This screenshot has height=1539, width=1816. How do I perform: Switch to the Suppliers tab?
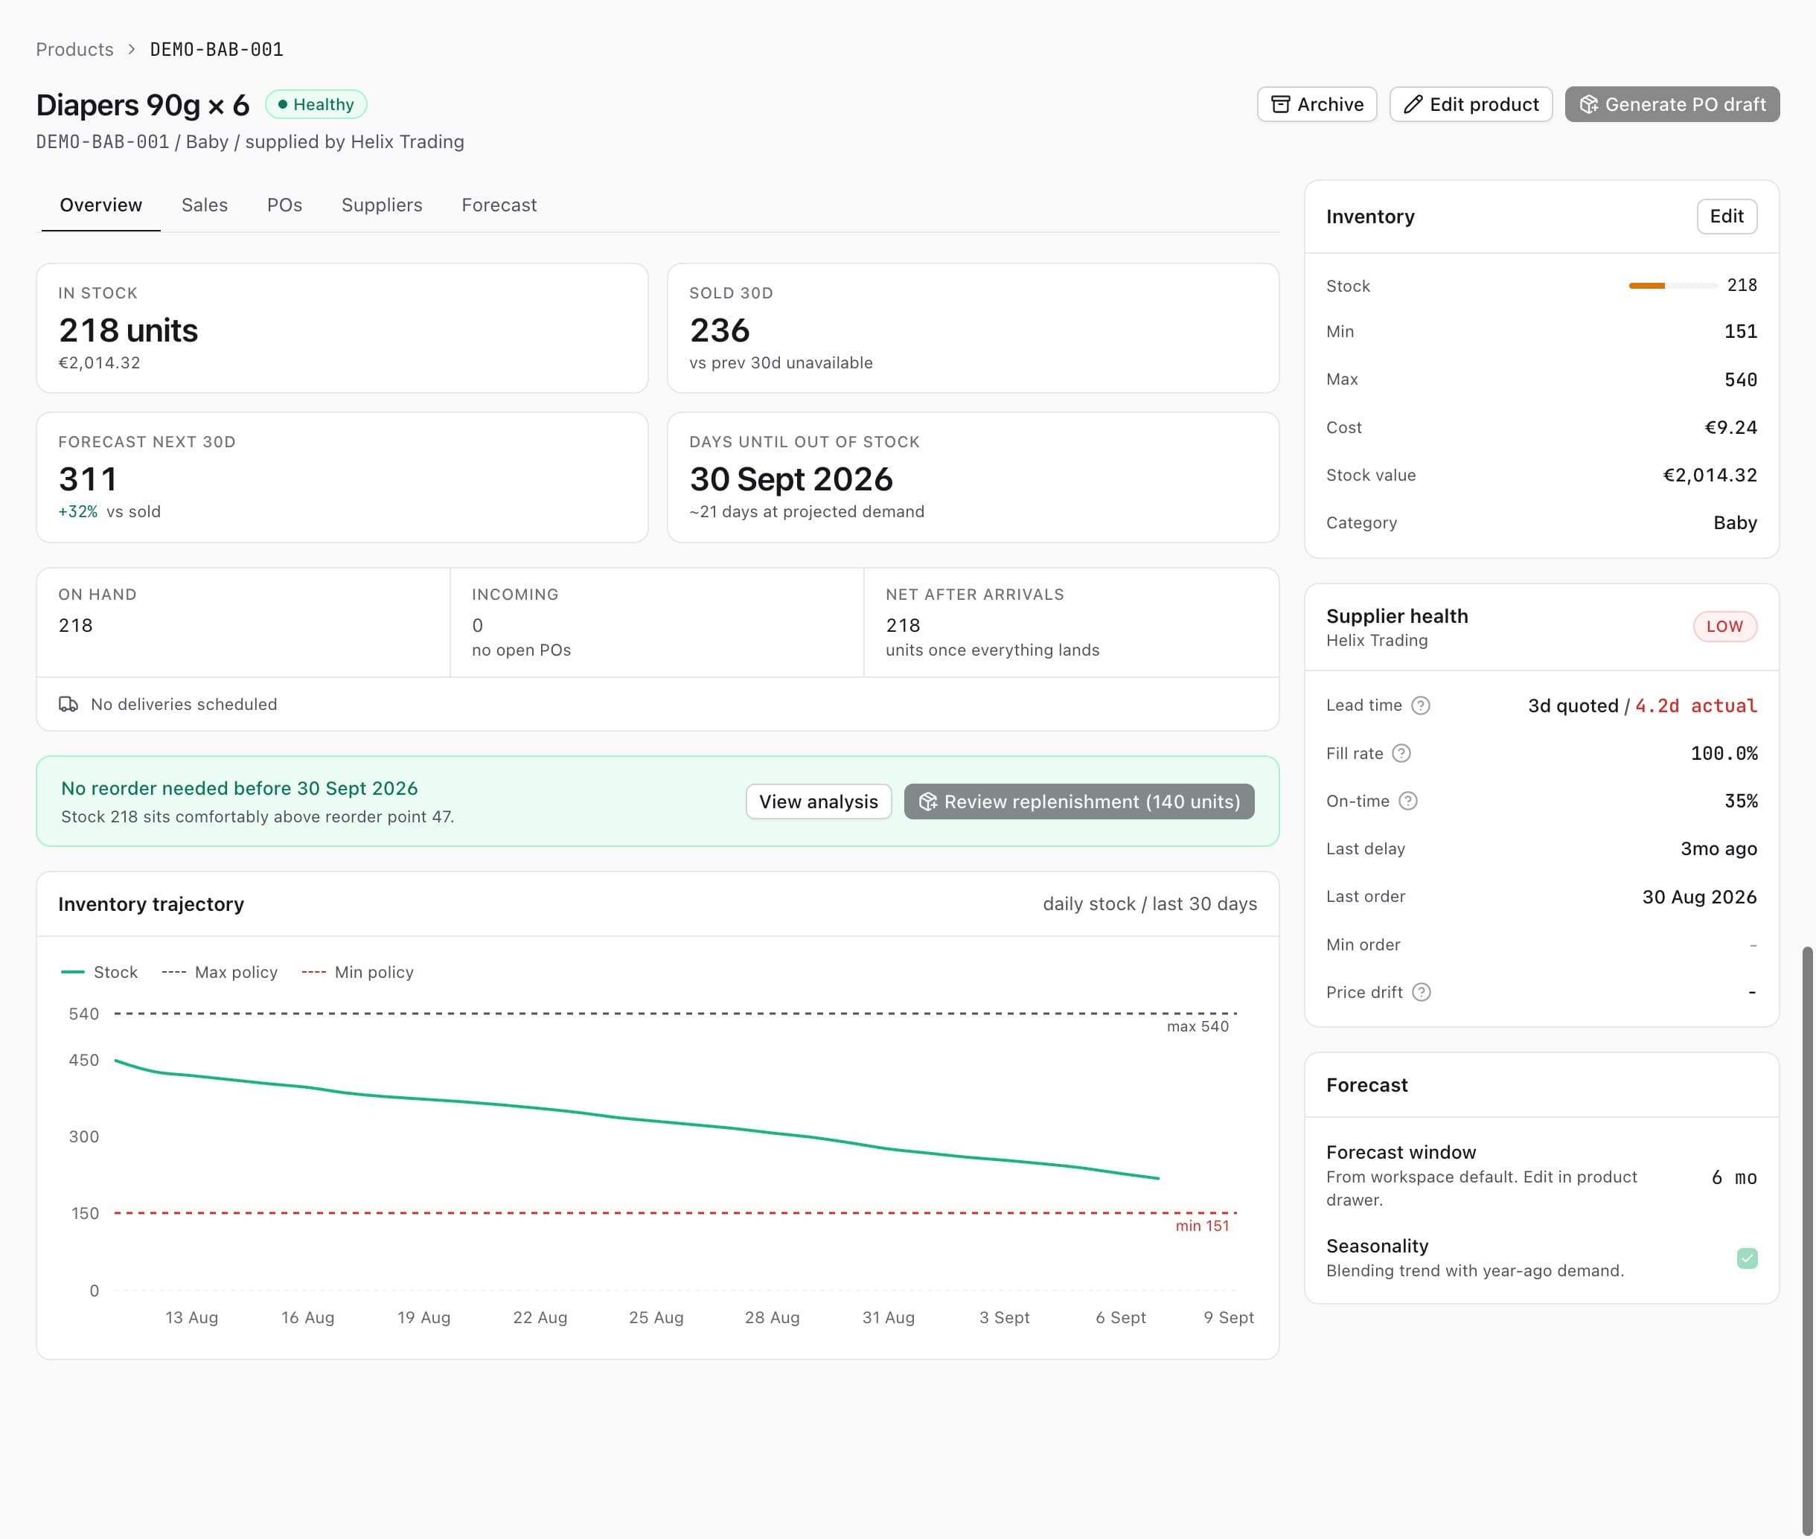[381, 205]
